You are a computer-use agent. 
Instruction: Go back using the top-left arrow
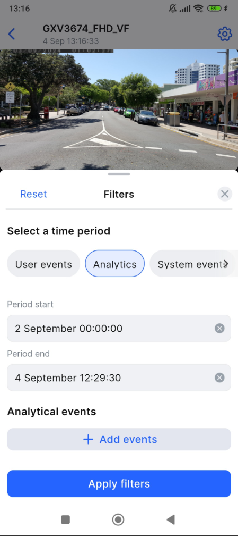pyautogui.click(x=12, y=34)
